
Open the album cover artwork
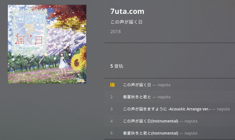pyautogui.click(x=47, y=44)
